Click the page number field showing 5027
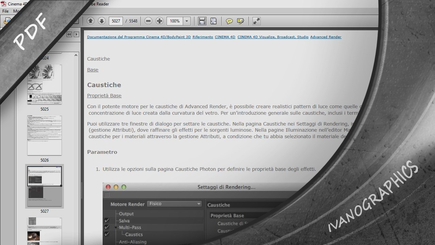Viewport: 435px width, 245px height. pyautogui.click(x=116, y=21)
